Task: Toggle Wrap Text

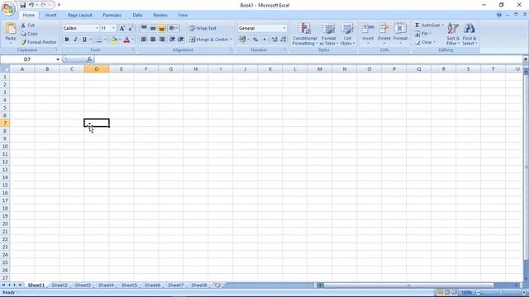Action: click(203, 28)
